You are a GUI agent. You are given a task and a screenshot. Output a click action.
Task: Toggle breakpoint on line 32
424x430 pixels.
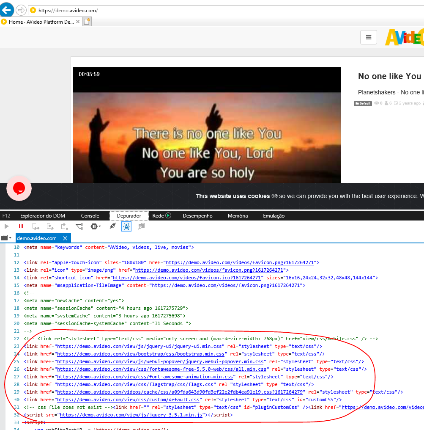coord(16,415)
